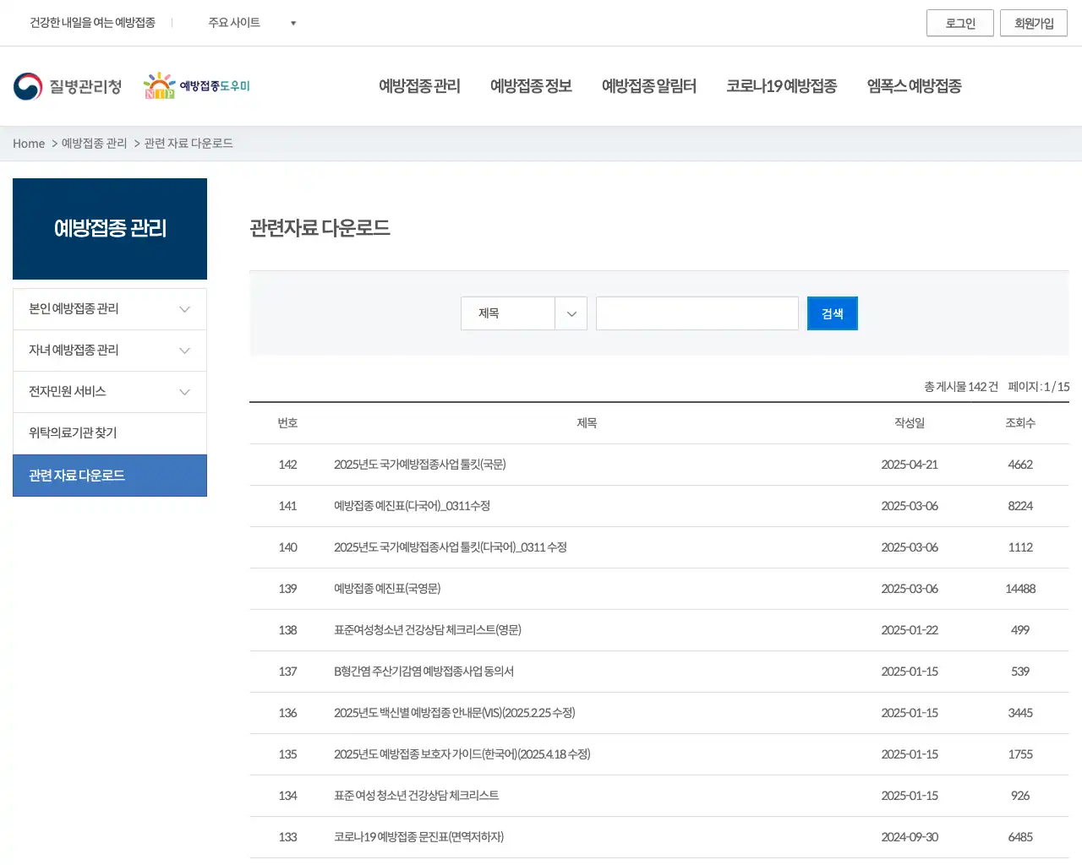The height and width of the screenshot is (865, 1082).
Task: Click the 질병관리청 logo
Action: 68,84
